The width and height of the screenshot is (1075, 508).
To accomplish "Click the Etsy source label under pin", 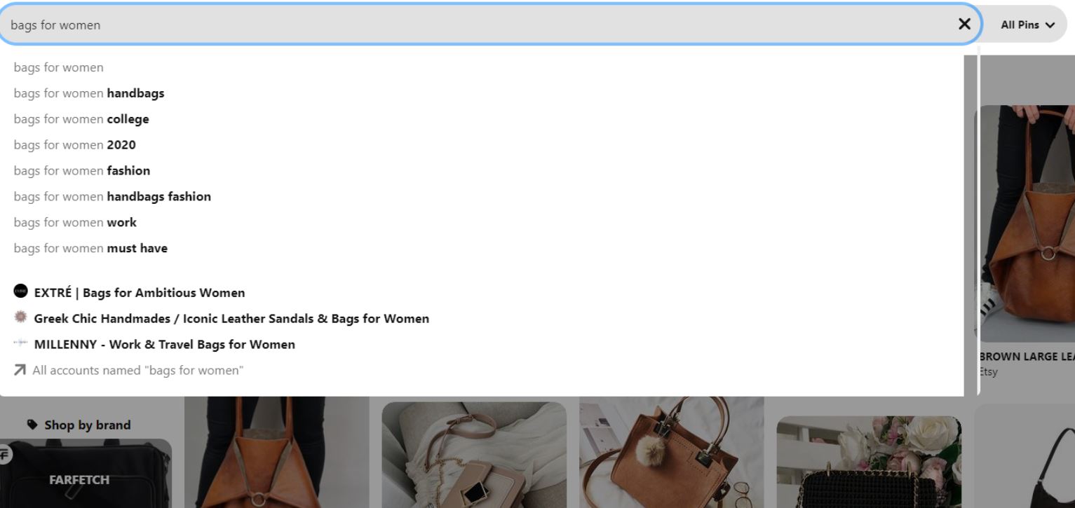I will (988, 372).
